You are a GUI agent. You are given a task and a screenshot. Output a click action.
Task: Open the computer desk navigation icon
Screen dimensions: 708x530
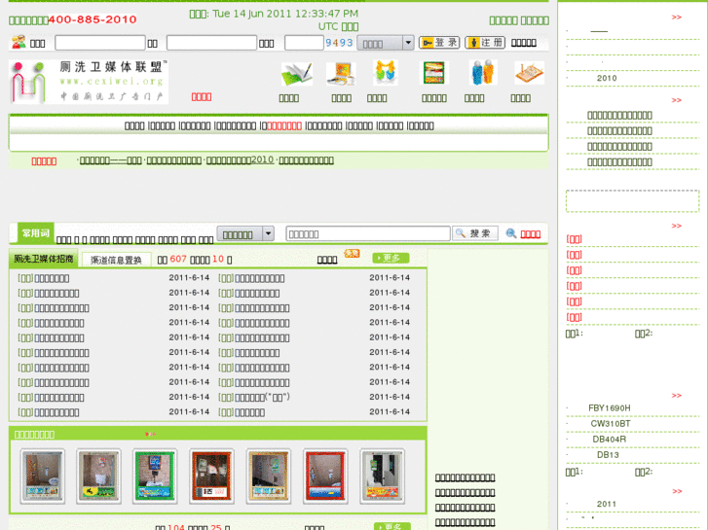341,74
